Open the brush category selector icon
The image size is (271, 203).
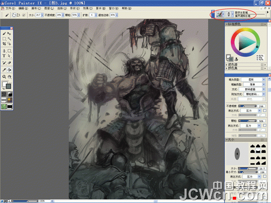(x=220, y=14)
